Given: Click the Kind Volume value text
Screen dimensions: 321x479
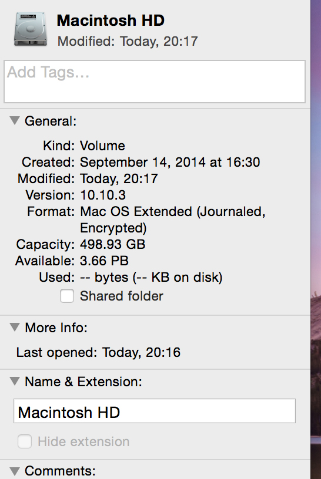Looking at the screenshot, I should [x=102, y=146].
